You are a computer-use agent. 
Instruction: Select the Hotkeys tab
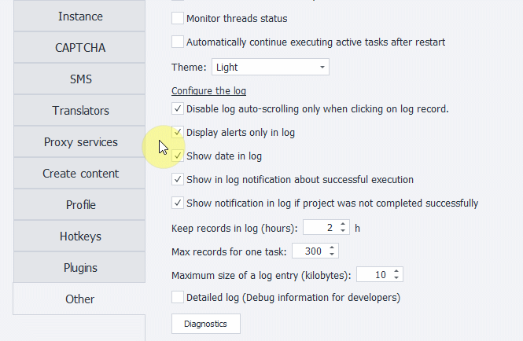[x=79, y=236]
